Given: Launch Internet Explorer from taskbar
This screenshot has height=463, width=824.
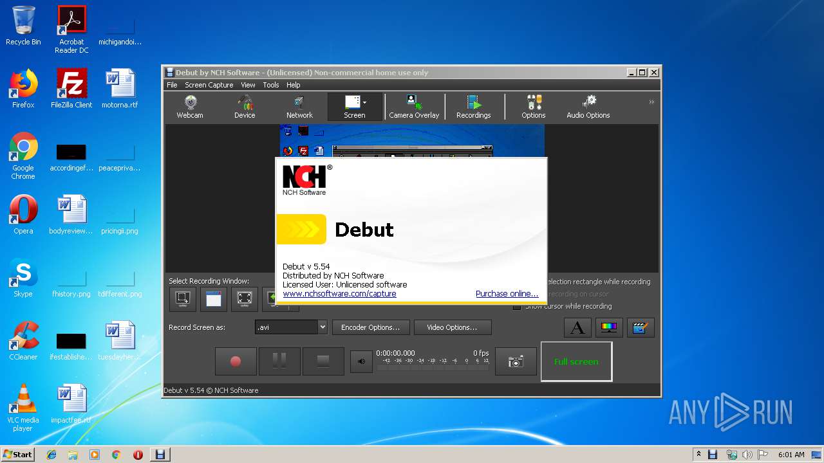Looking at the screenshot, I should 51,454.
